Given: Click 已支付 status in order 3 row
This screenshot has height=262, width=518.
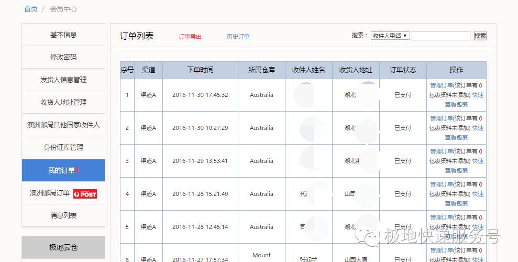Looking at the screenshot, I should click(403, 161).
